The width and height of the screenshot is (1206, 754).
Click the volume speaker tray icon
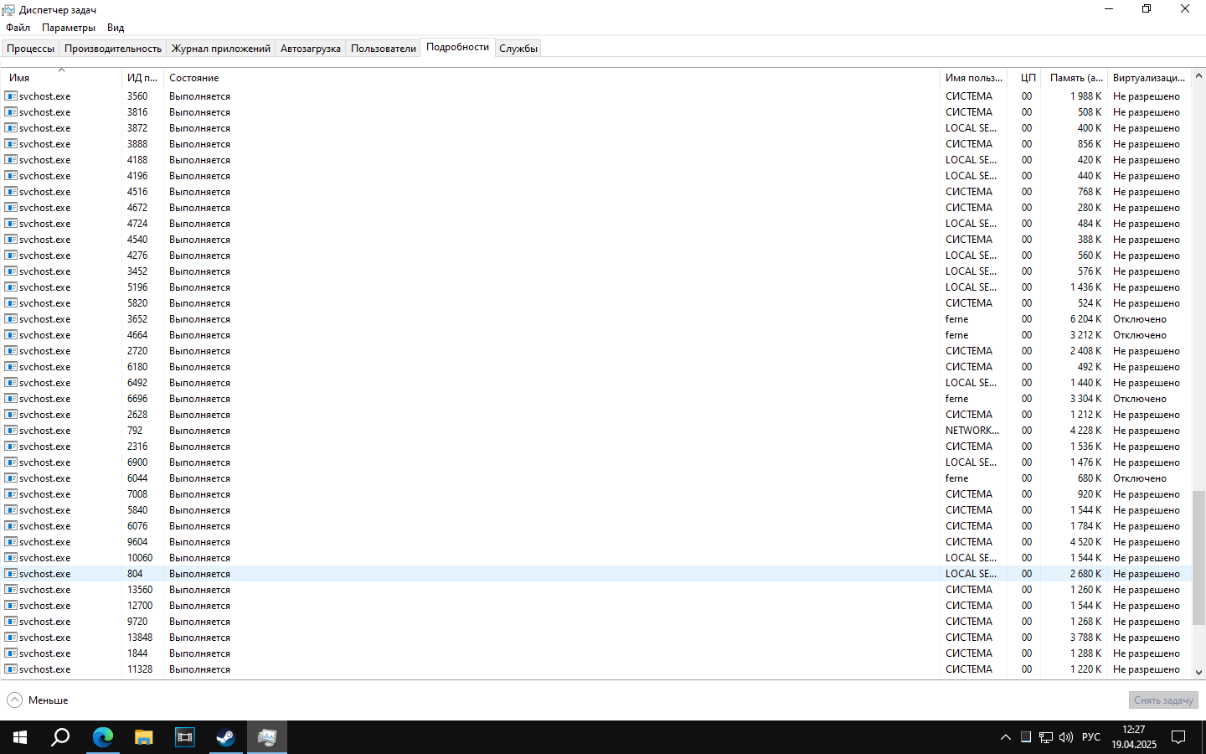[1066, 737]
